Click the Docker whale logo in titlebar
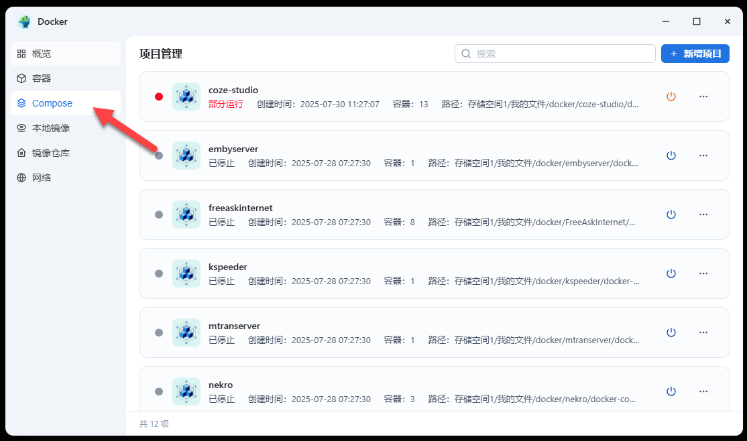Image resolution: width=747 pixels, height=441 pixels. pos(24,21)
